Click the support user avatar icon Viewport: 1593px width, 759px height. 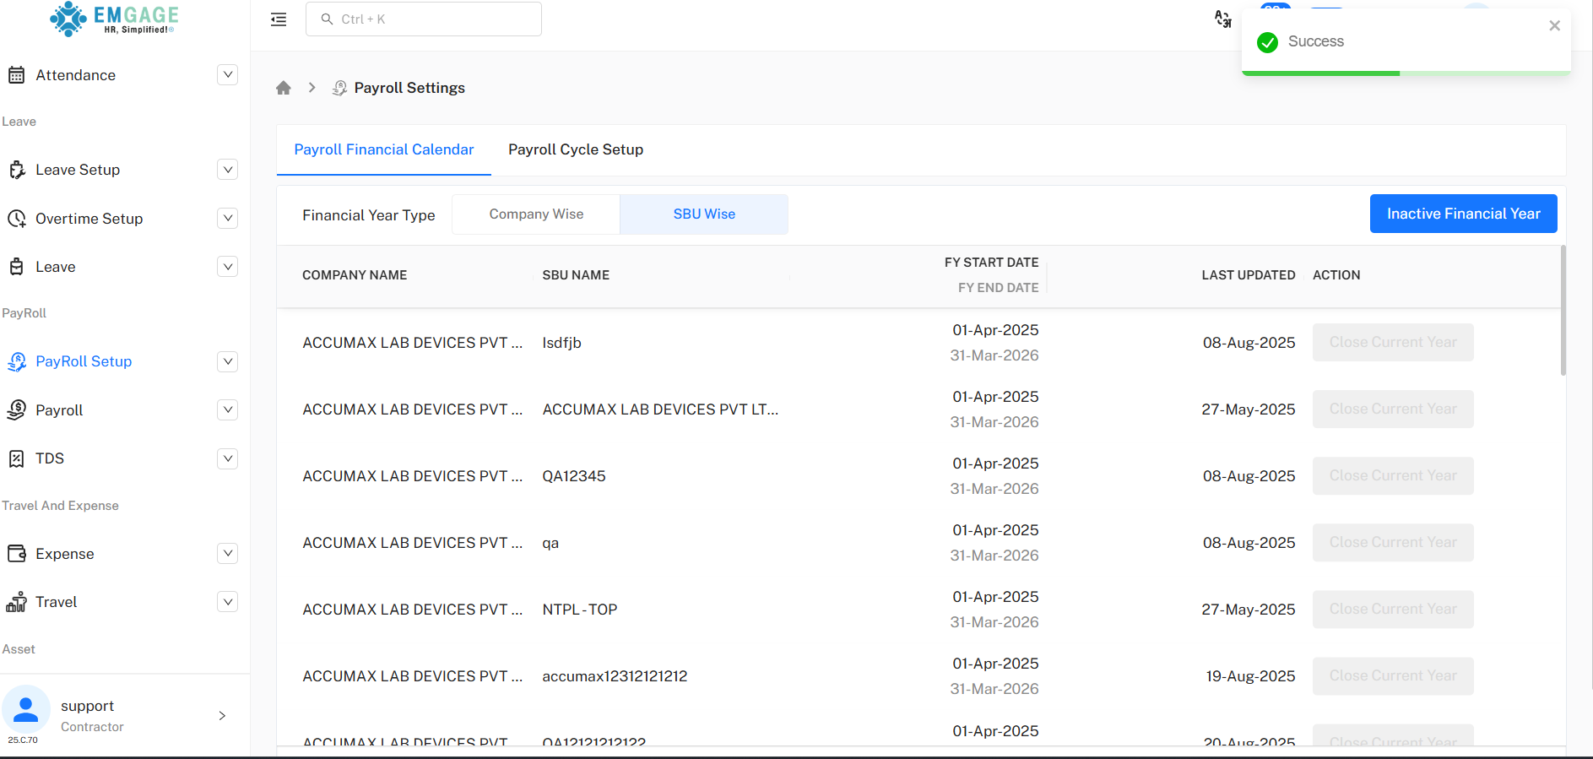tap(26, 710)
